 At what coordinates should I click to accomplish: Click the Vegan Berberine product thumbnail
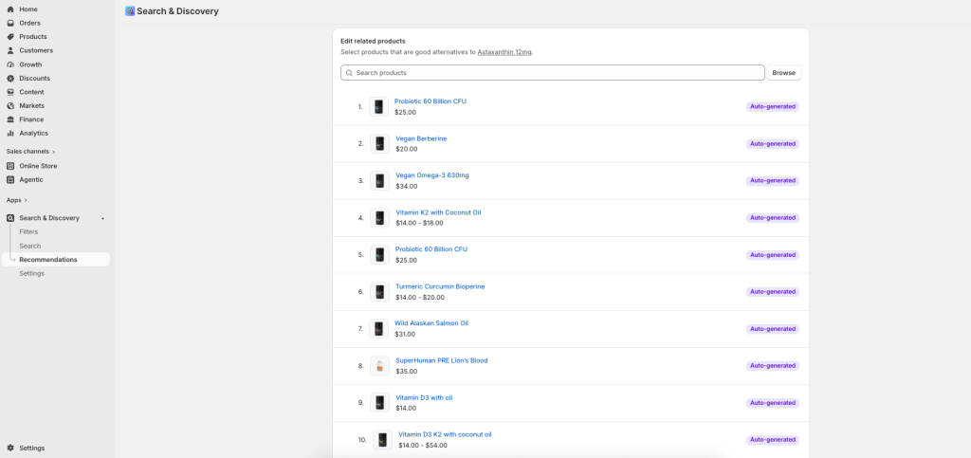379,143
